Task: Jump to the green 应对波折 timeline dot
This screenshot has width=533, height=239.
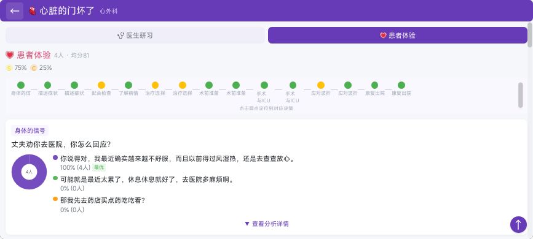Action: click(348, 85)
